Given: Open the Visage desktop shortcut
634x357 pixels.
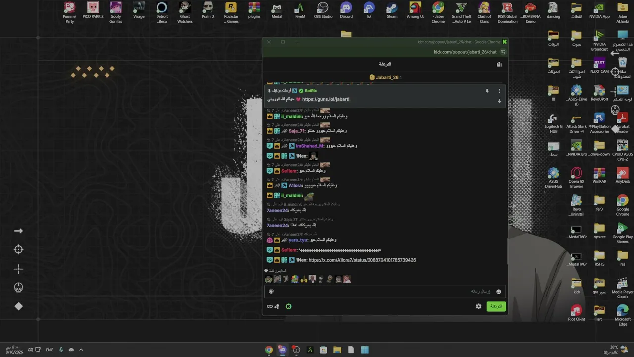Looking at the screenshot, I should 139,11.
